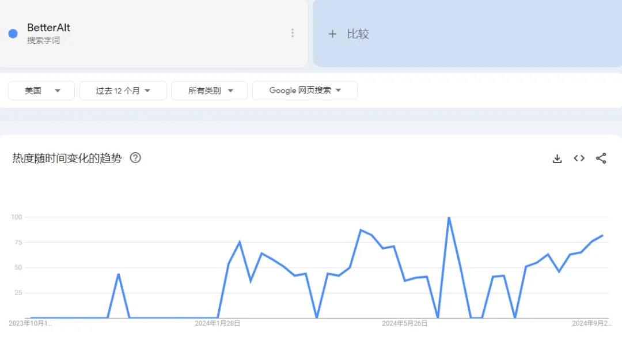Click the 25 y-axis value
The image size is (622, 359).
18,293
